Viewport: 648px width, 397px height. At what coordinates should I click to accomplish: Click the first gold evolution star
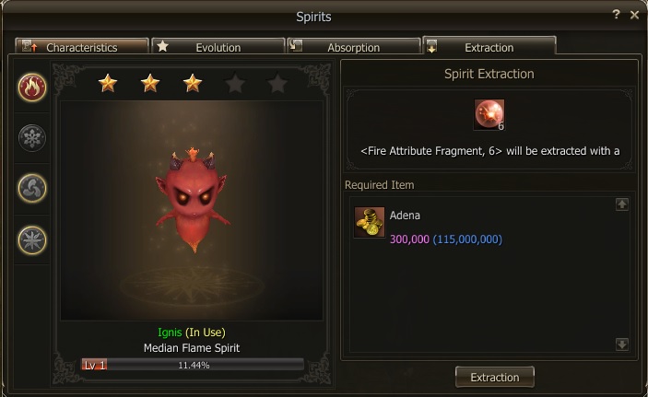(108, 83)
